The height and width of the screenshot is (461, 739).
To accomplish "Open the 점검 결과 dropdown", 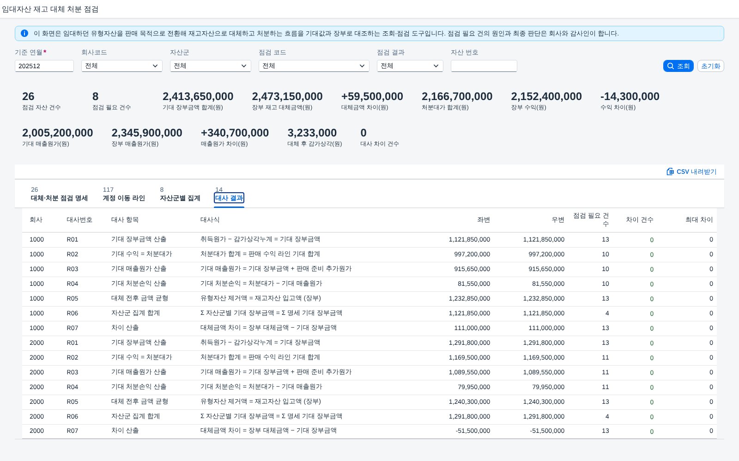I will click(410, 66).
